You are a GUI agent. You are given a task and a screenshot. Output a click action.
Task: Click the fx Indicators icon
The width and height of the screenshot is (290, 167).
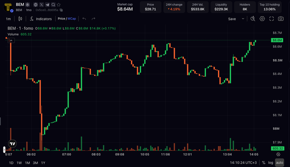[x=32, y=19]
